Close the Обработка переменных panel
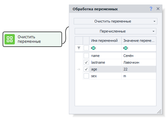168x119 pixels. pyautogui.click(x=158, y=9)
